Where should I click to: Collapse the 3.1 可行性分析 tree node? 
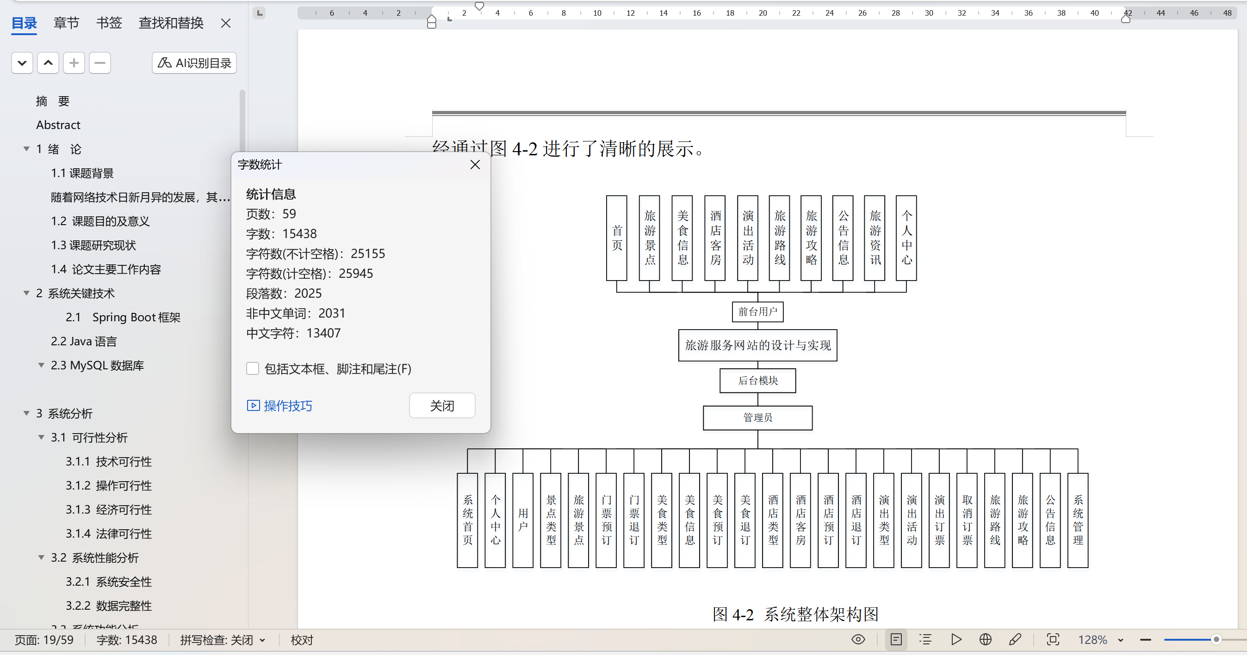click(41, 437)
